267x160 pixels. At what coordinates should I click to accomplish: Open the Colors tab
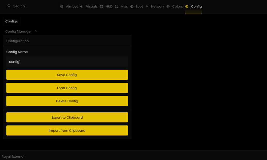[x=175, y=6]
